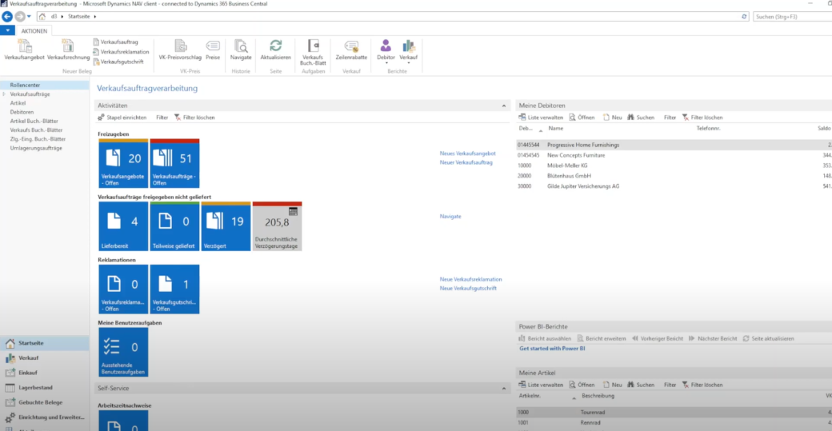Switch to the Verkauf navigation menu

[45, 358]
